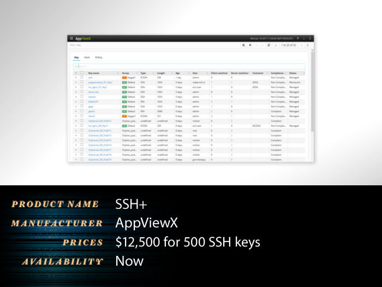Click into the key search input field
382x287 pixels.
(x=189, y=66)
